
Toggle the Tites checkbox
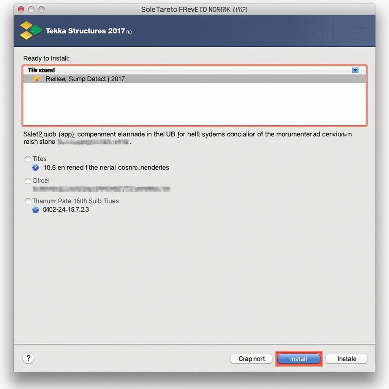(x=28, y=159)
